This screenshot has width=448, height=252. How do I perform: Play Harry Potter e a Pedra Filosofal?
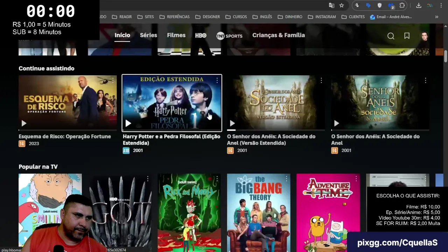tap(128, 123)
